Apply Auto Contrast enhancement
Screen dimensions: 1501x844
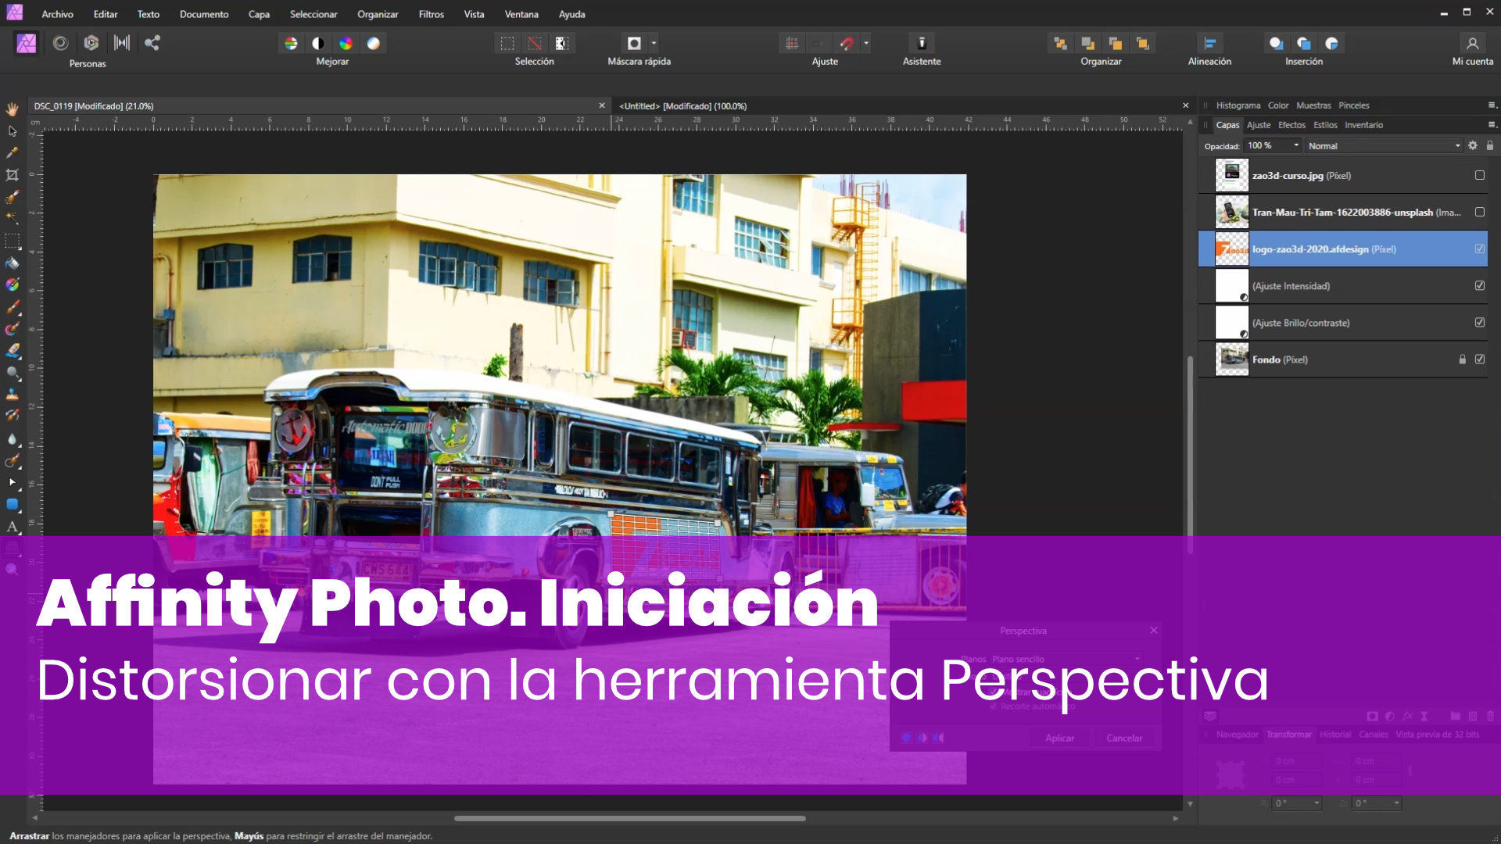tap(318, 43)
